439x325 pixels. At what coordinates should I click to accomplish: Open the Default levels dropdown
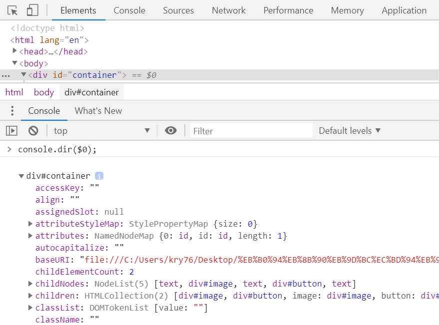[350, 131]
